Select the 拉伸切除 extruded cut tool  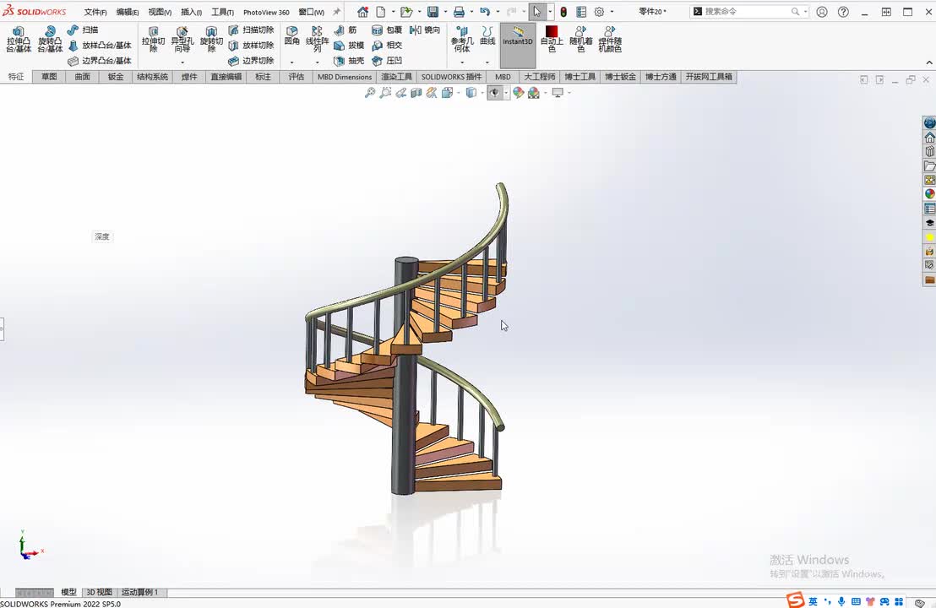[x=154, y=40]
